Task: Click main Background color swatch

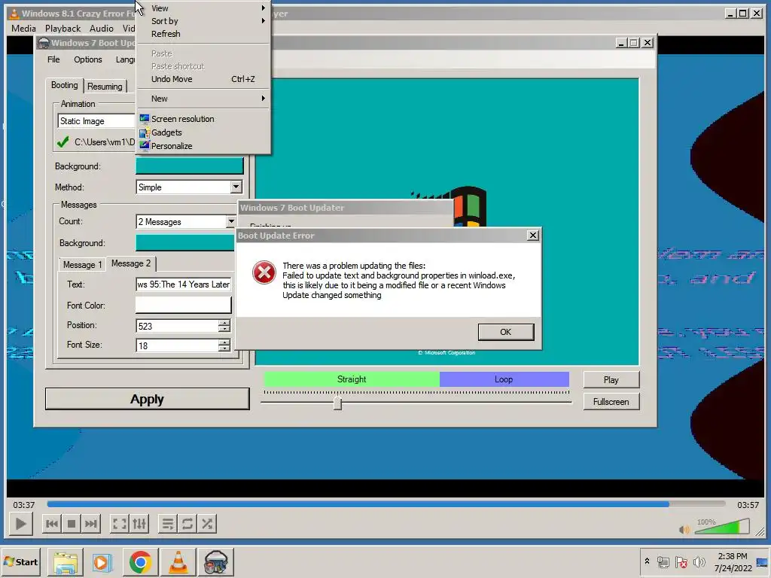Action: pyautogui.click(x=189, y=166)
